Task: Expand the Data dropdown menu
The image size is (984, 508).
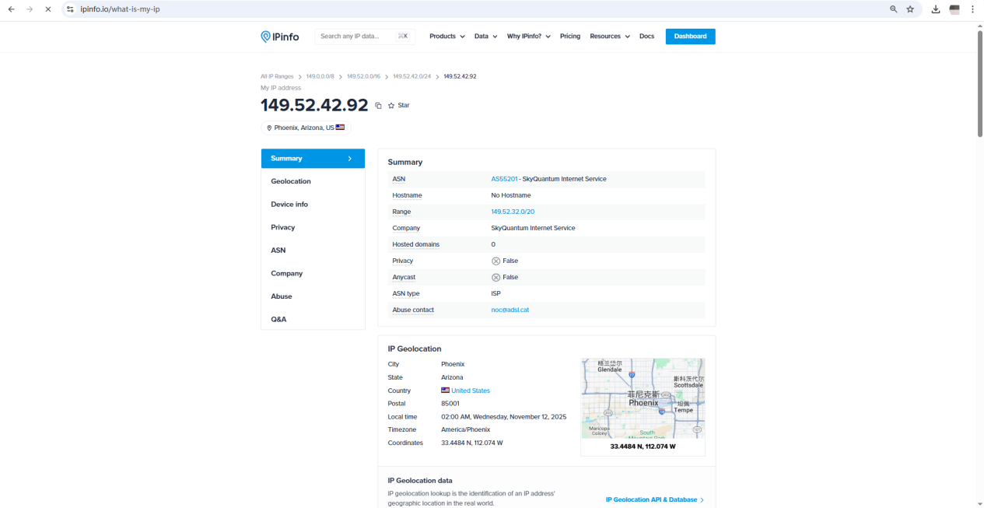Action: pyautogui.click(x=485, y=37)
